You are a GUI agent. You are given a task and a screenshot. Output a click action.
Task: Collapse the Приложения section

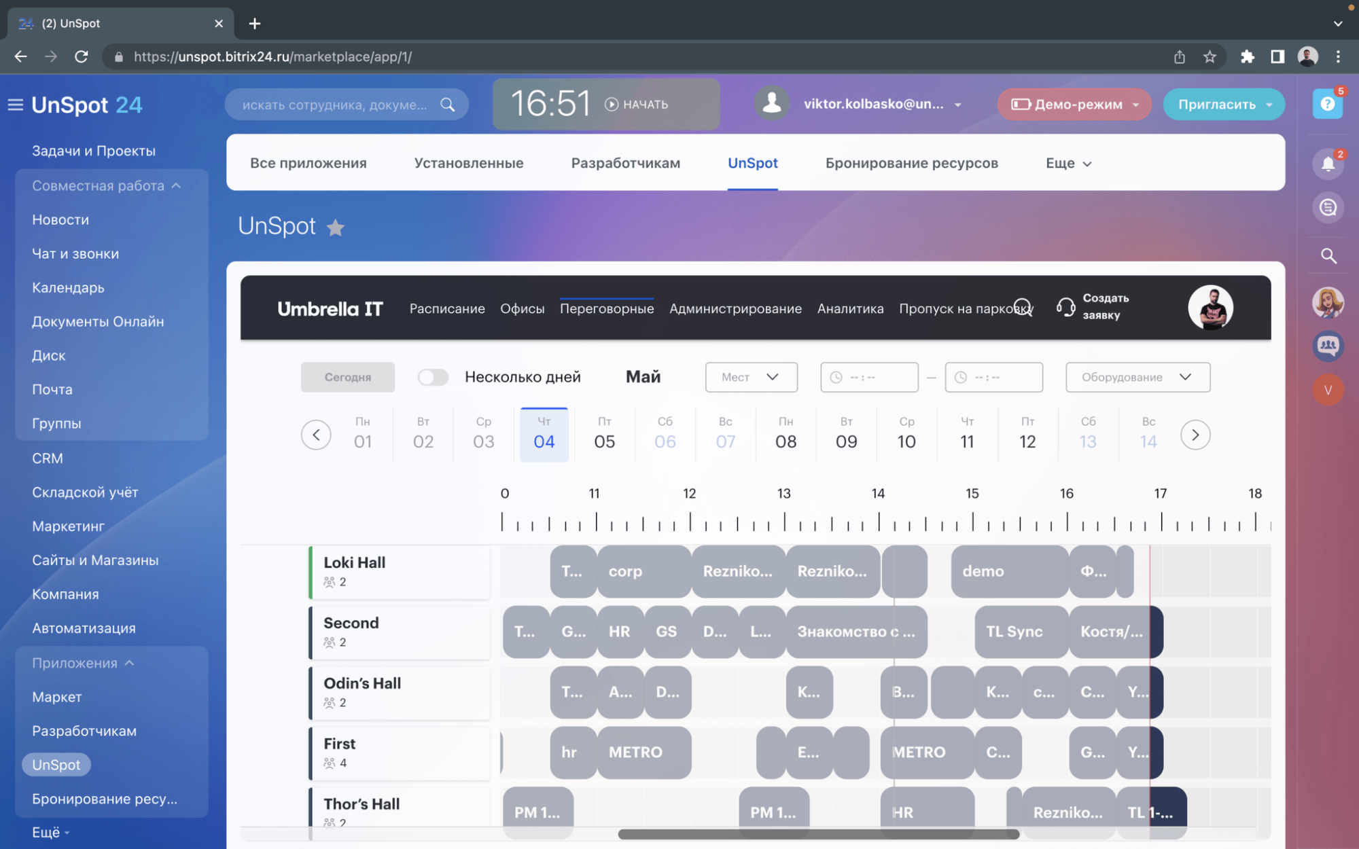[x=83, y=663]
